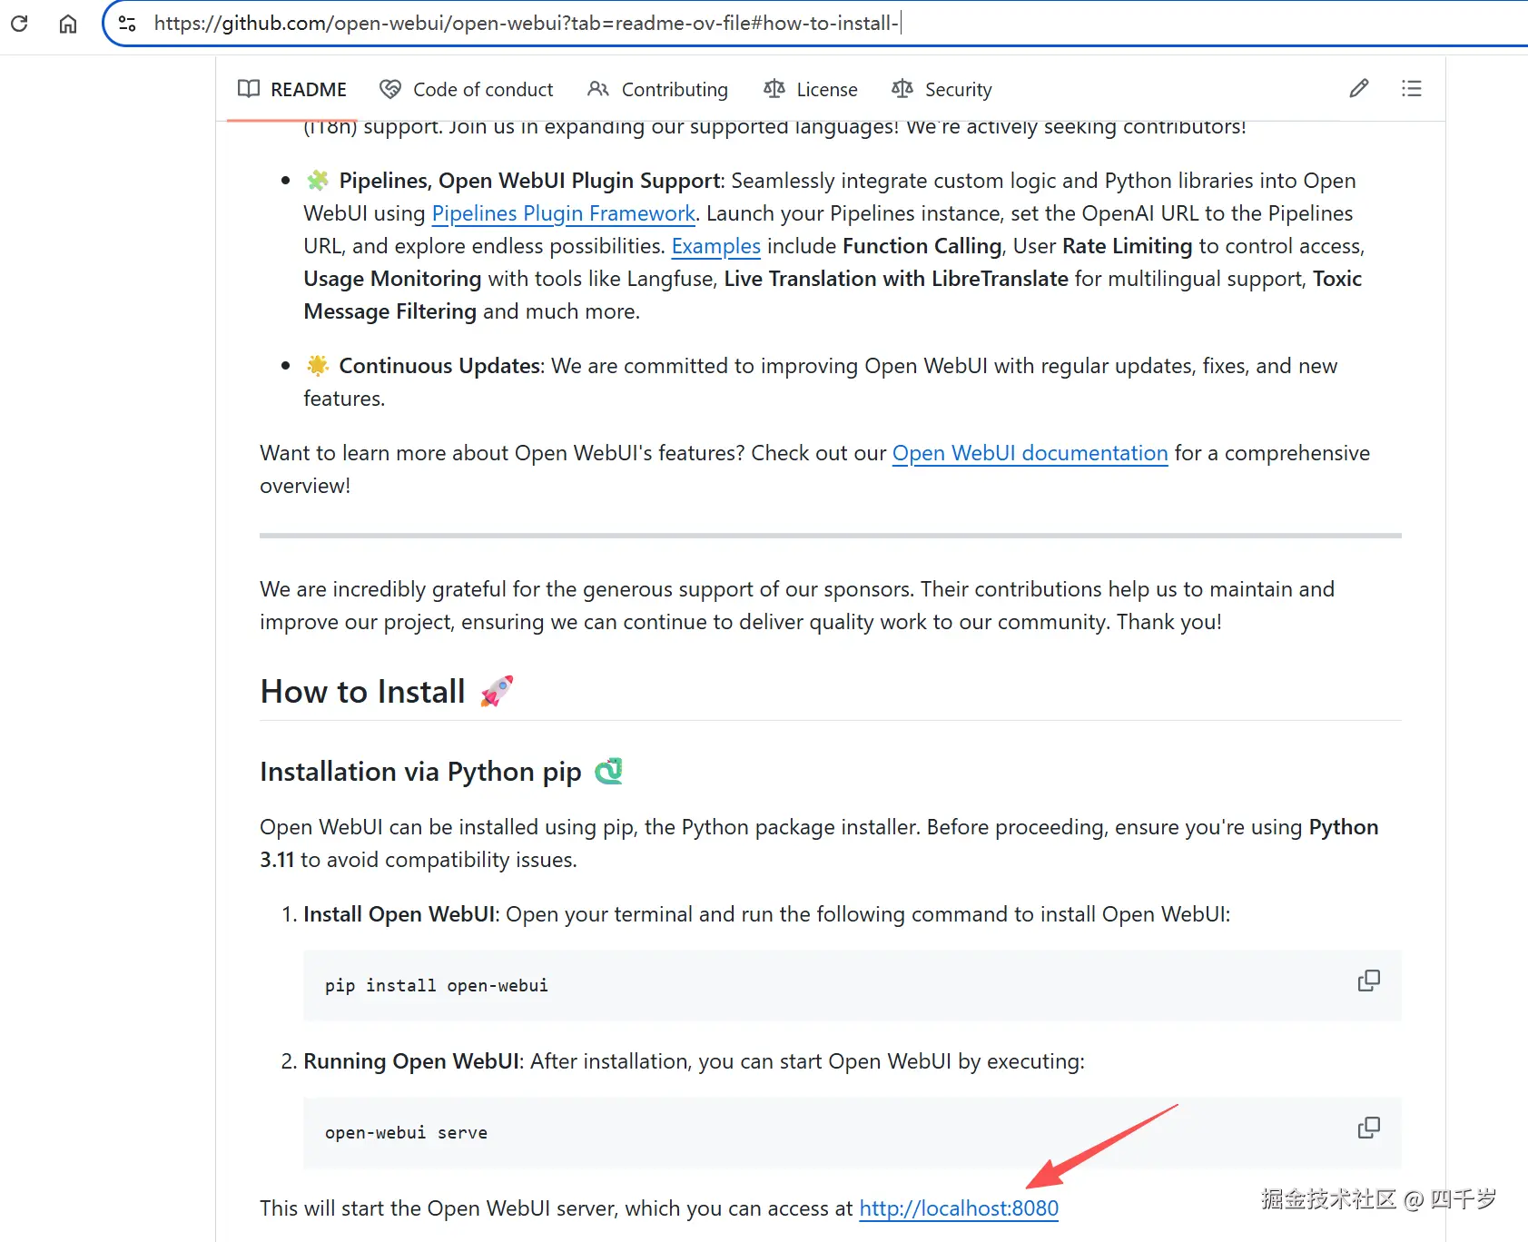Viewport: 1528px width, 1242px height.
Task: Switch to the README tab
Action: 292,89
